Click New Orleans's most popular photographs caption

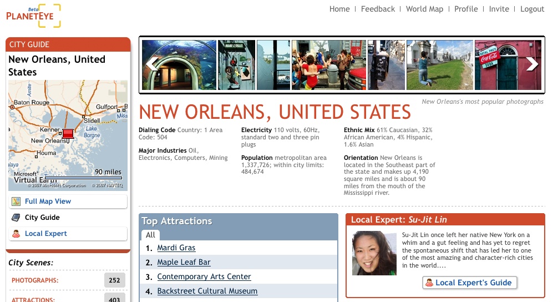coord(483,102)
